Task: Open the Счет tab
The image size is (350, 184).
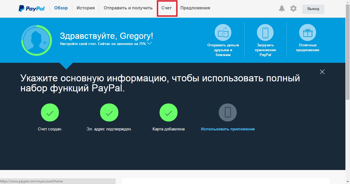Action: coord(167,8)
